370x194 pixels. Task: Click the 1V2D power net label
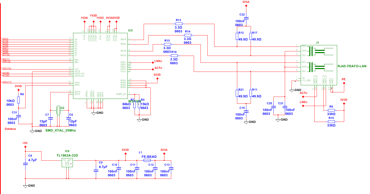coord(93,15)
